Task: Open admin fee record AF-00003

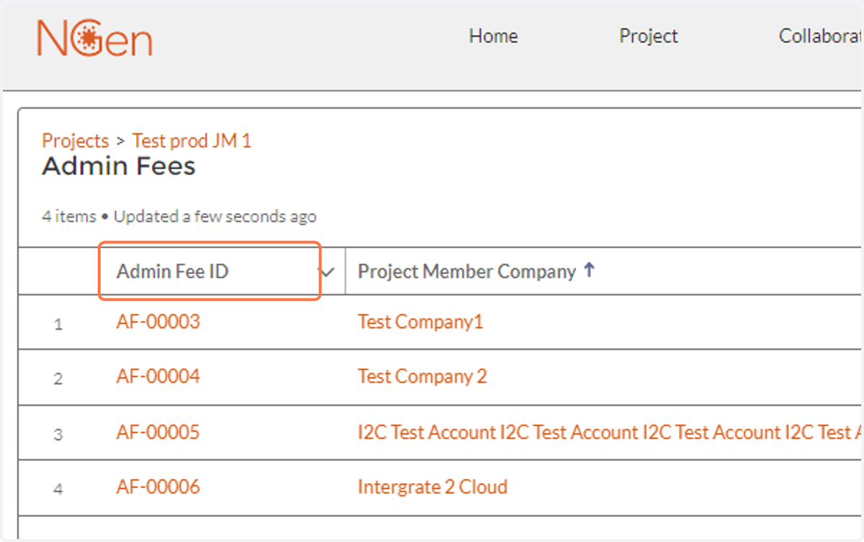Action: pos(158,322)
